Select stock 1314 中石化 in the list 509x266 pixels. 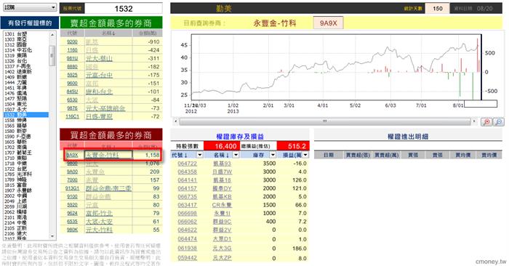[x=18, y=50]
